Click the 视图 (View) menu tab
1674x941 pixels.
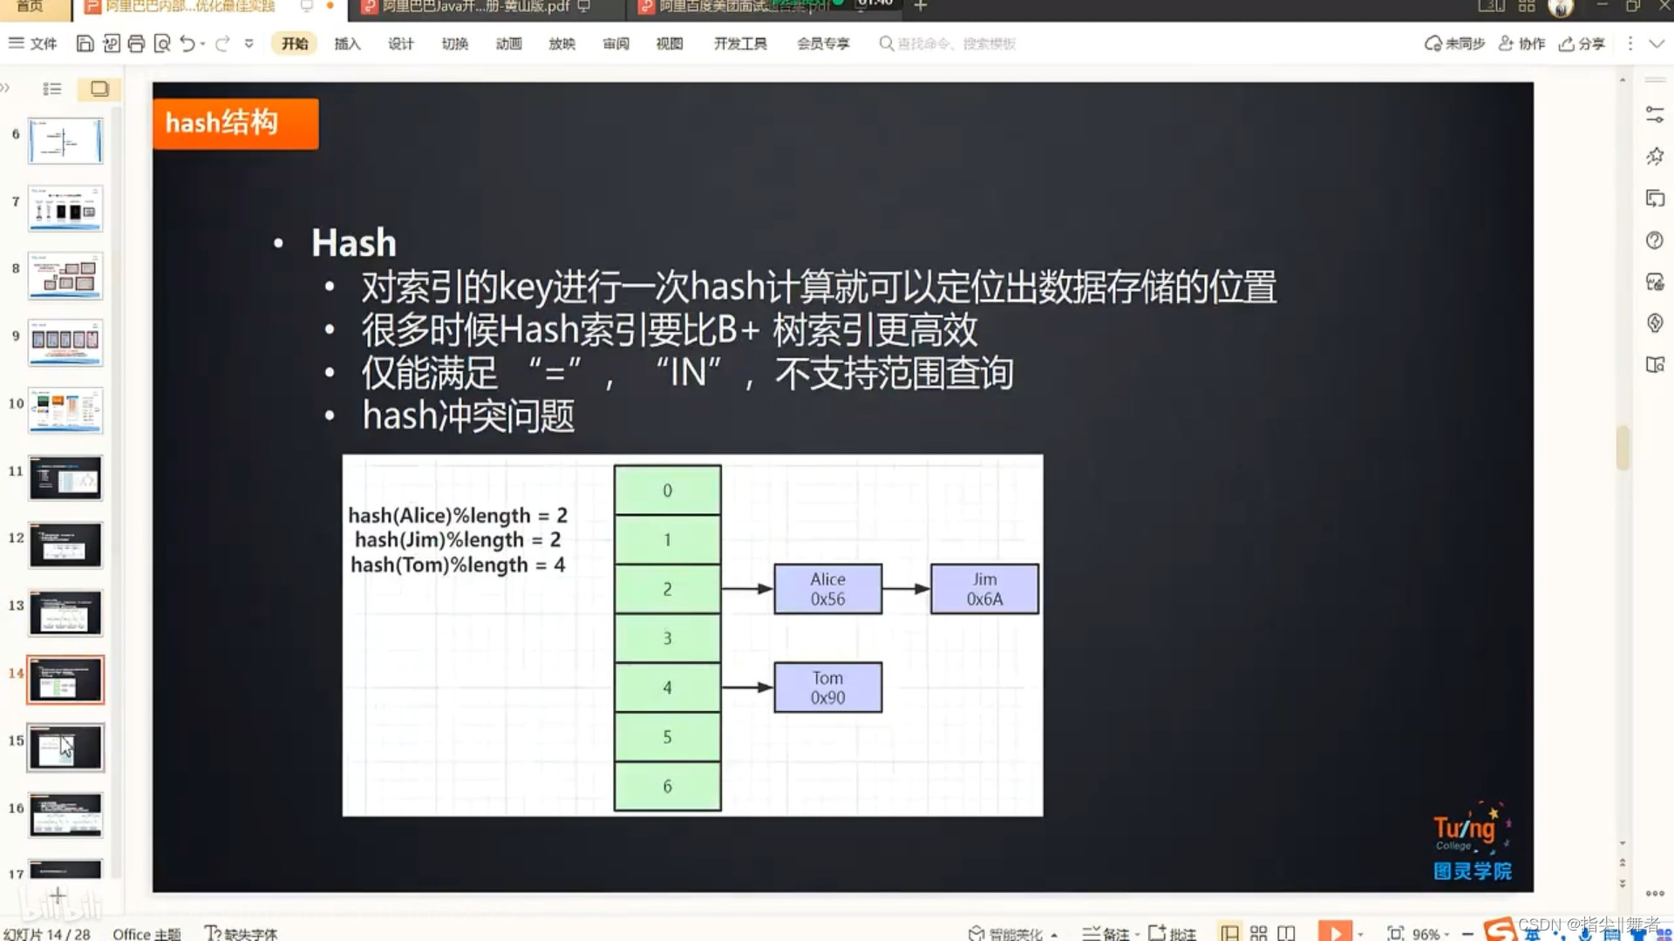669,44
